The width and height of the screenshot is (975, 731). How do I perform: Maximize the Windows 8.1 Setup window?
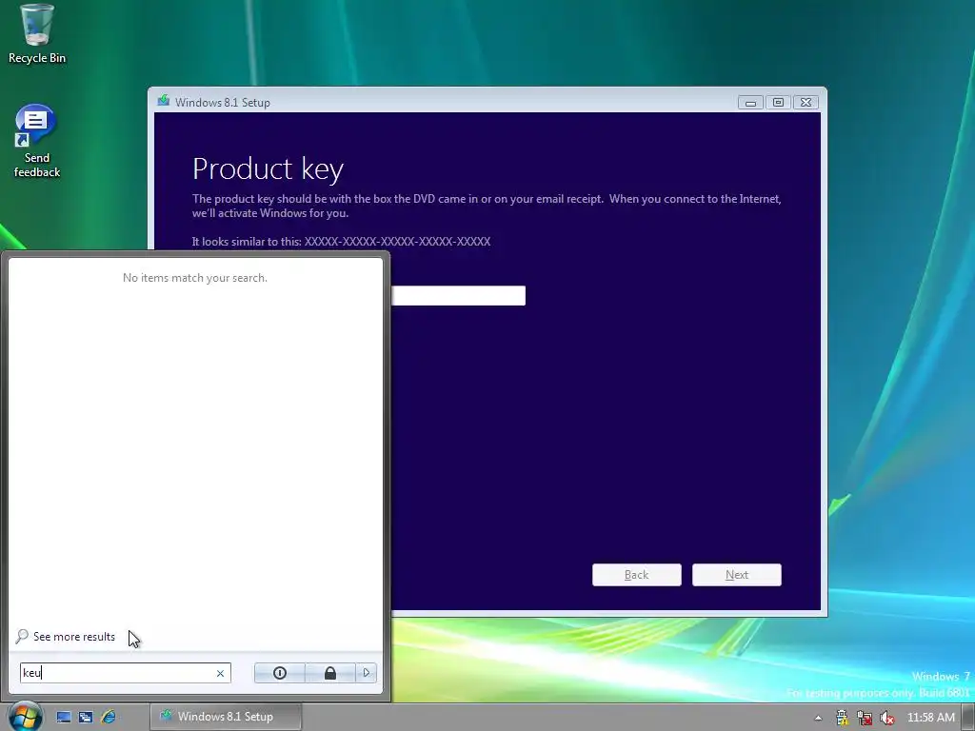tap(778, 103)
